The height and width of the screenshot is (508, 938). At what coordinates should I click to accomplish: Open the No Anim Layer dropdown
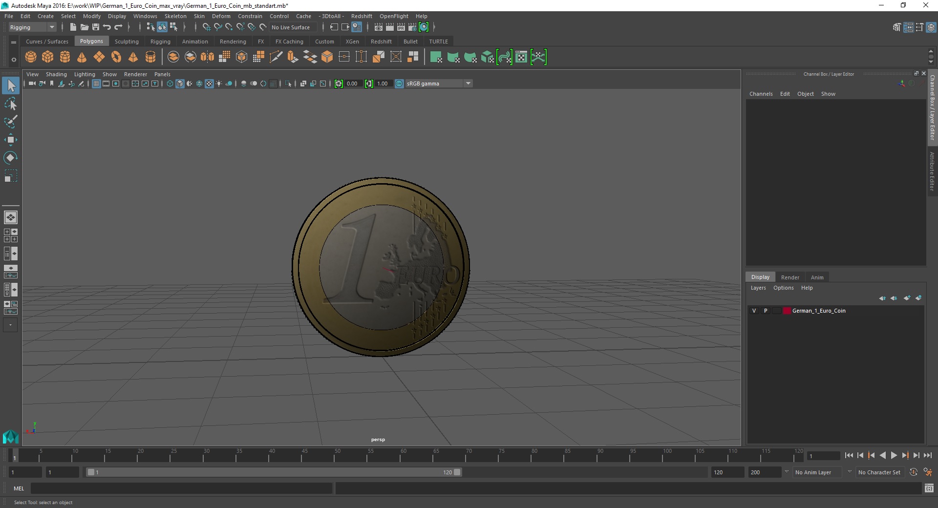click(x=816, y=472)
